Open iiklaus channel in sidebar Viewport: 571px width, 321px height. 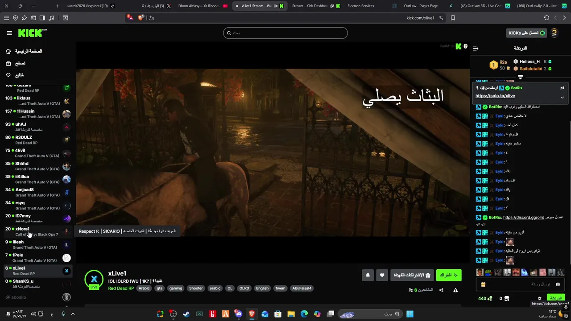37,101
